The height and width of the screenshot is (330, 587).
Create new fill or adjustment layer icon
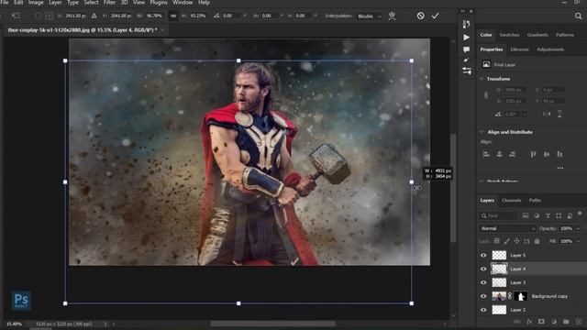point(554,322)
